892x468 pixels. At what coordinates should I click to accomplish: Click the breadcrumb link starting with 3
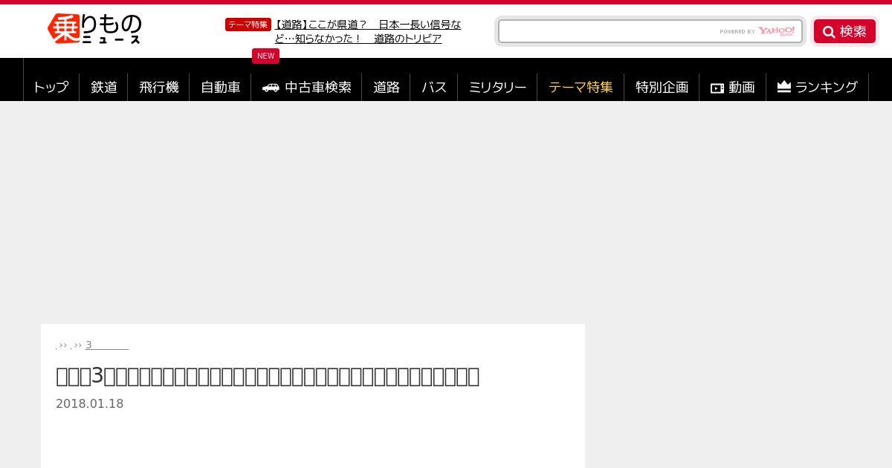[x=107, y=345]
